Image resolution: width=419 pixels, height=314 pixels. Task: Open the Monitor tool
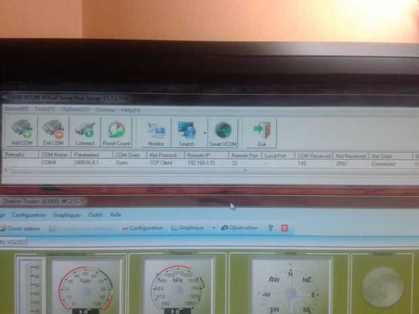[x=156, y=133]
